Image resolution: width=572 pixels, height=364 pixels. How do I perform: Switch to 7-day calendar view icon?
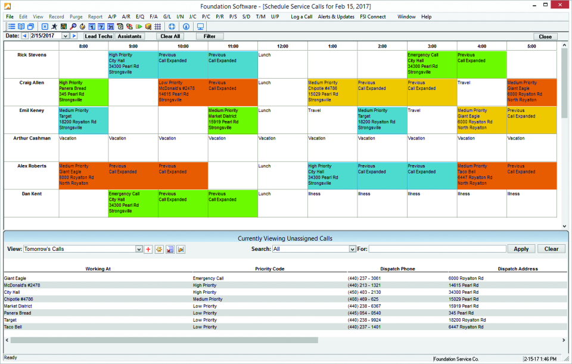(101, 27)
